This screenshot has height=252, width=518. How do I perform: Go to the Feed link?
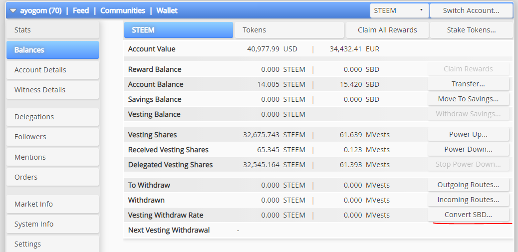(x=81, y=10)
